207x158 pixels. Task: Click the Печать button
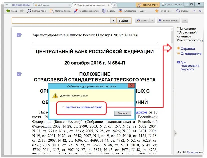143,20
